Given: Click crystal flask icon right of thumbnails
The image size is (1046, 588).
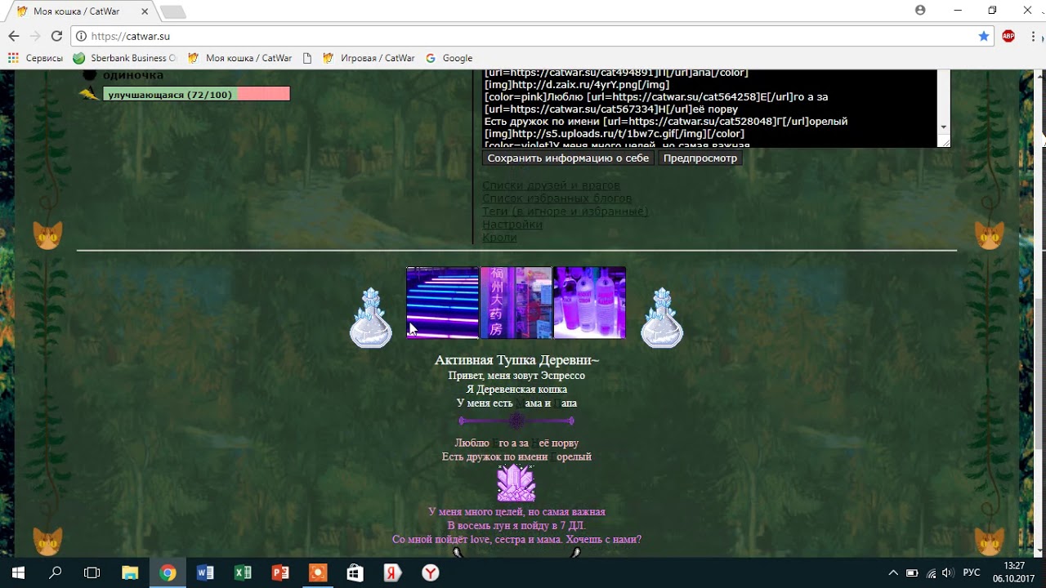Looking at the screenshot, I should click(662, 318).
